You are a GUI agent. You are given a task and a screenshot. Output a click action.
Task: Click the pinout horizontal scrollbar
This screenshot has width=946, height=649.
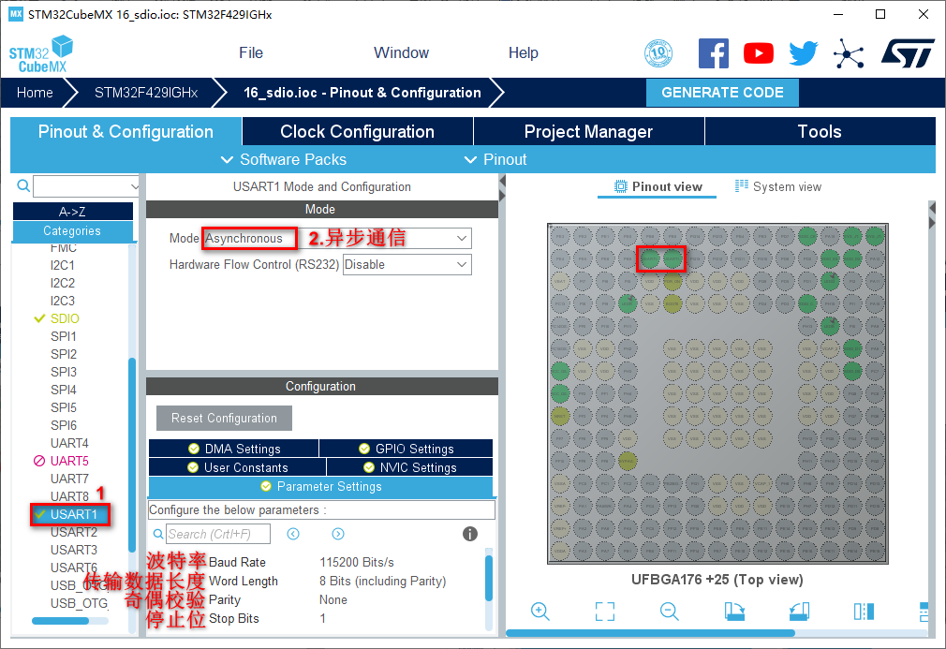click(656, 633)
